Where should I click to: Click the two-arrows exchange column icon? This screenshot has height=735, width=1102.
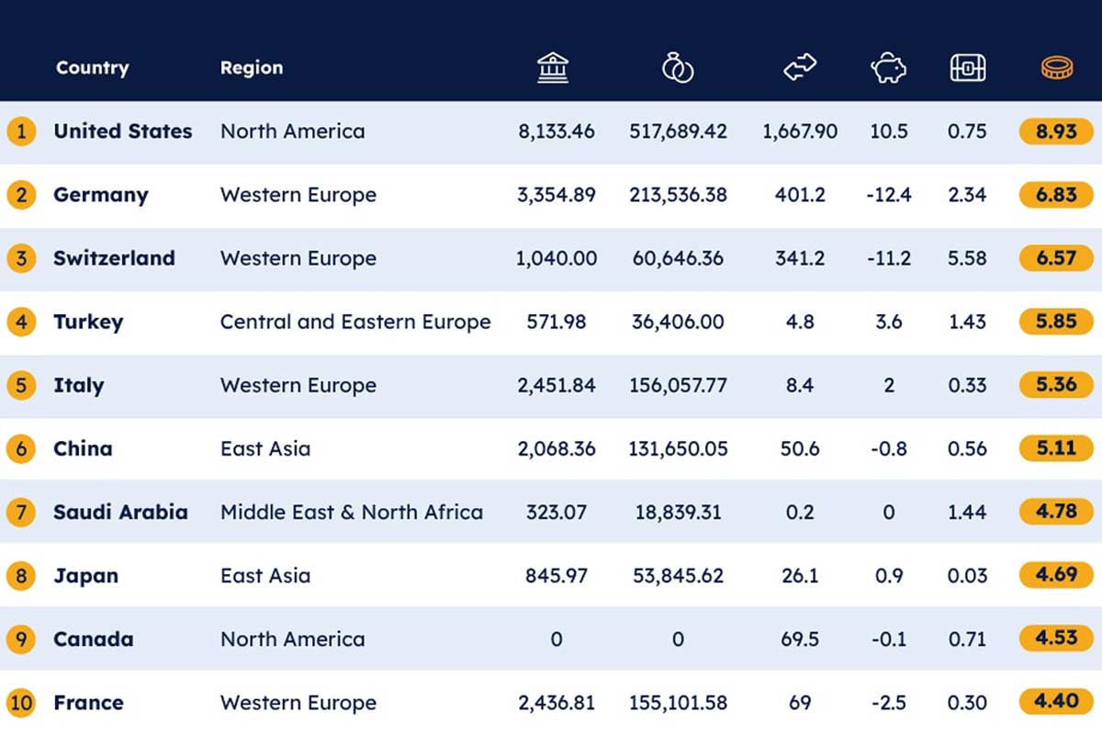800,68
